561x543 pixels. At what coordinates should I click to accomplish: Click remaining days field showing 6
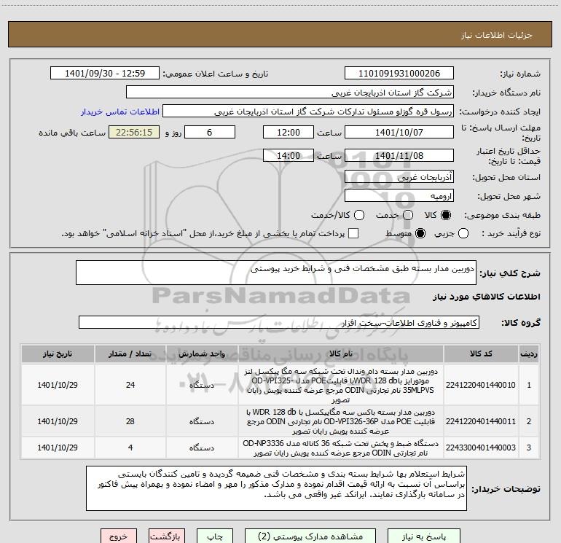pos(210,132)
